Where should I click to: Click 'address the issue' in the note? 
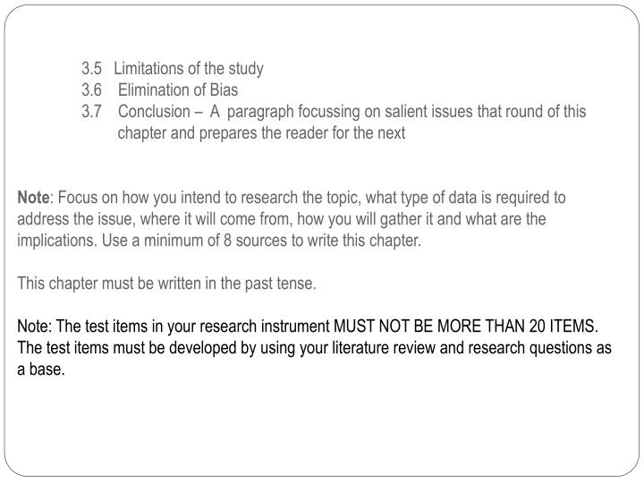[x=75, y=219]
